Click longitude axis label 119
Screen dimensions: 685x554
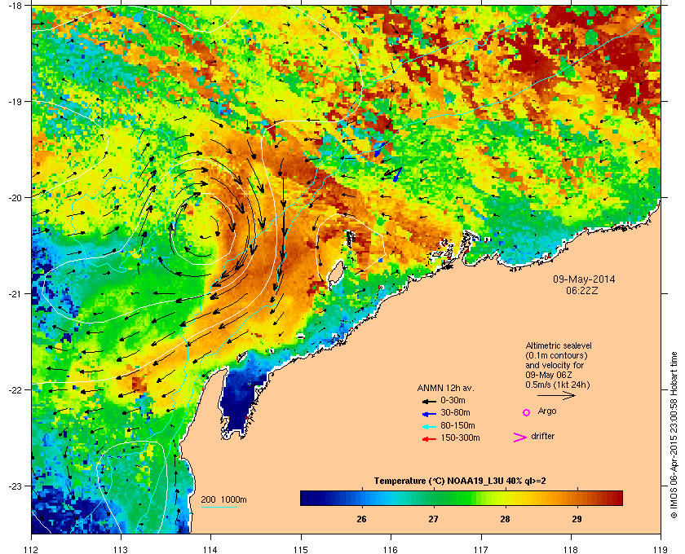[x=661, y=549]
